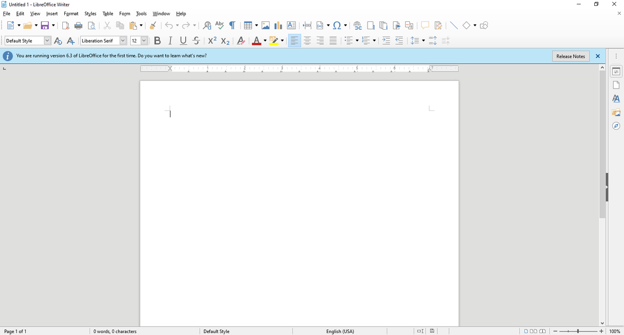Expand the numbered list dropdown arrow
624x335 pixels.
coord(374,41)
